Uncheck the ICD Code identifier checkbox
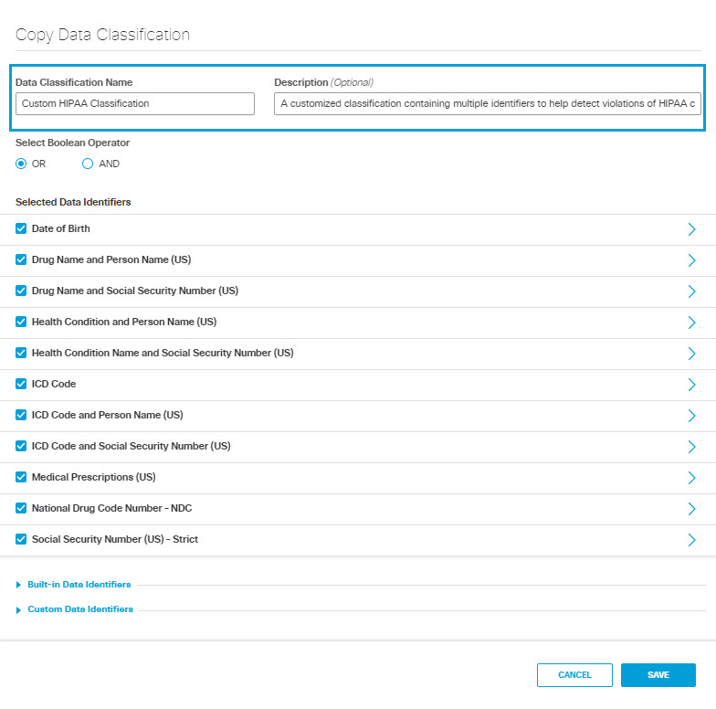This screenshot has width=716, height=709. pyautogui.click(x=21, y=384)
